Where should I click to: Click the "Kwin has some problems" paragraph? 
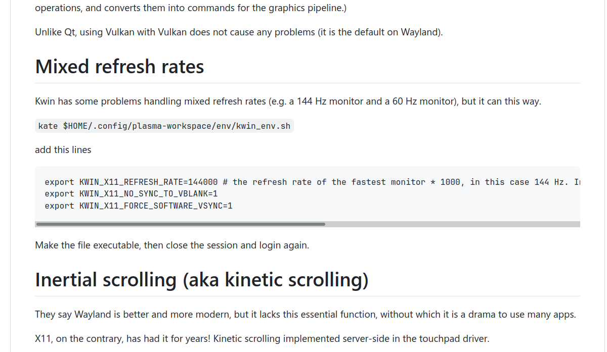(x=288, y=102)
